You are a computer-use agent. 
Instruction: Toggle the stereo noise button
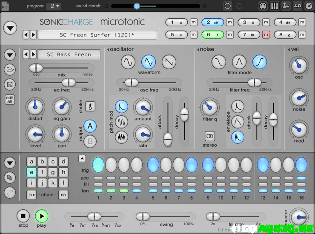click(x=210, y=136)
